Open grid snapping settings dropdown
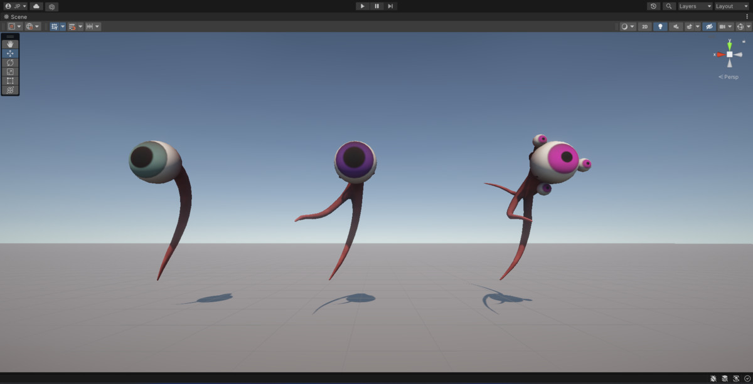This screenshot has width=753, height=384. pyautogui.click(x=80, y=27)
